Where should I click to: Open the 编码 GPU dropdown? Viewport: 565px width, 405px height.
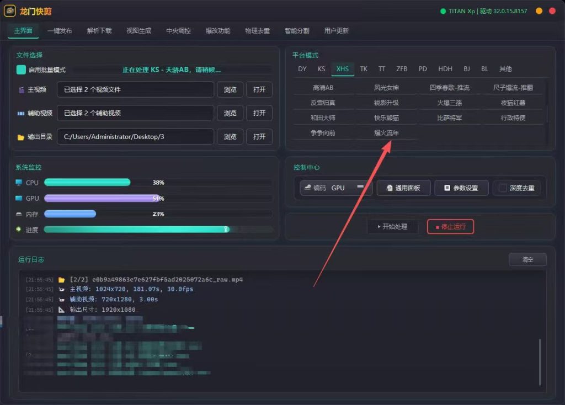click(x=335, y=188)
